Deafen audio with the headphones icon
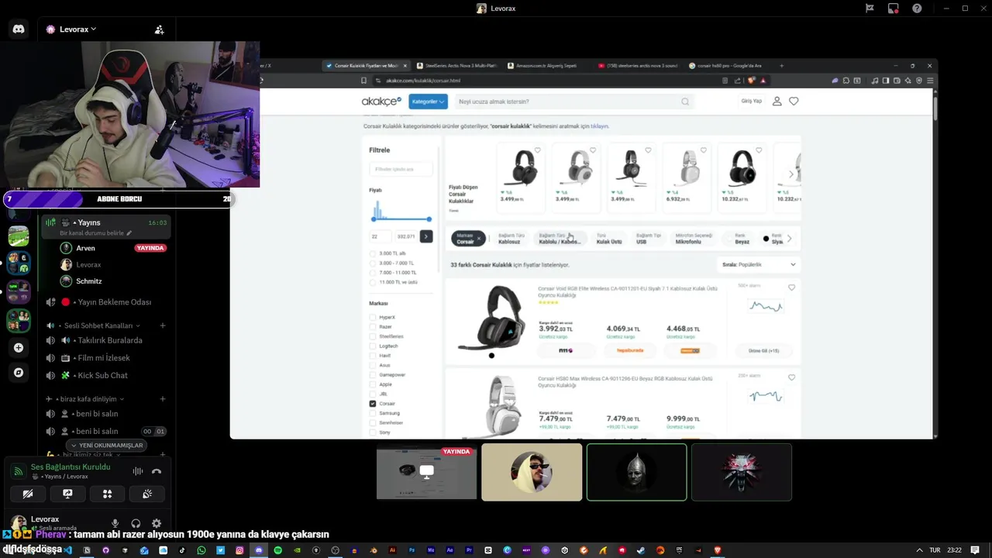Viewport: 992px width, 558px height. (x=136, y=524)
